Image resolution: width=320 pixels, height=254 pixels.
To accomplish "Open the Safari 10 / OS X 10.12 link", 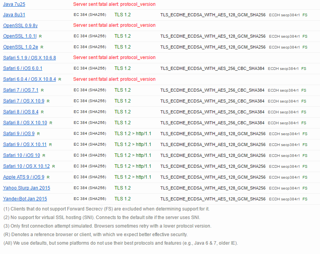I will [26, 166].
